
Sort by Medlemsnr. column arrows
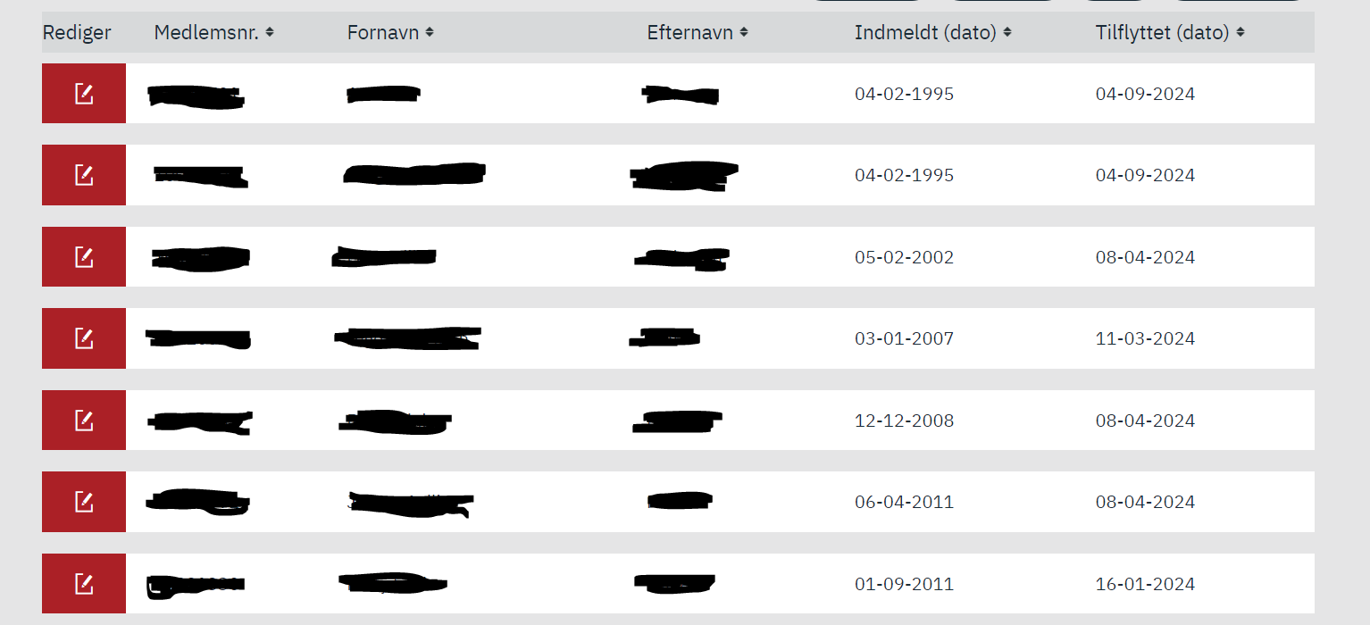pos(270,33)
